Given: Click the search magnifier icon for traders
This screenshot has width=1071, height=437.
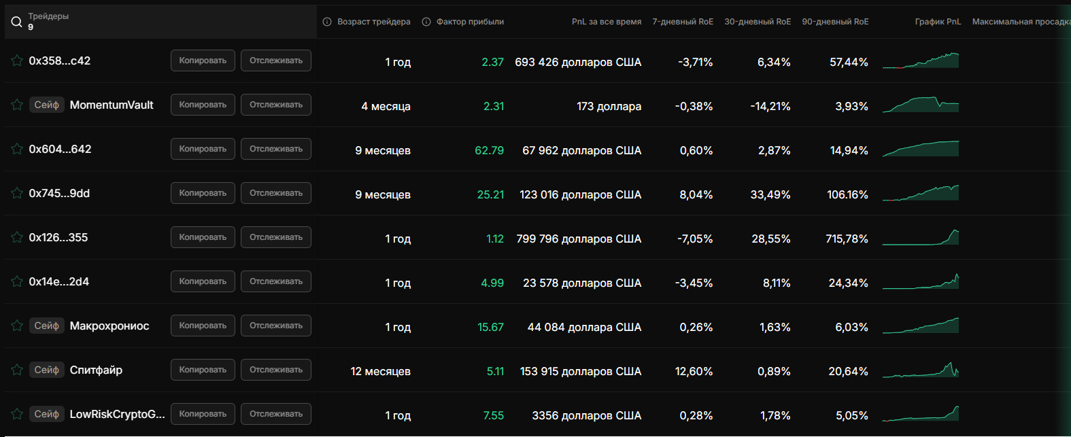Looking at the screenshot, I should (x=17, y=22).
